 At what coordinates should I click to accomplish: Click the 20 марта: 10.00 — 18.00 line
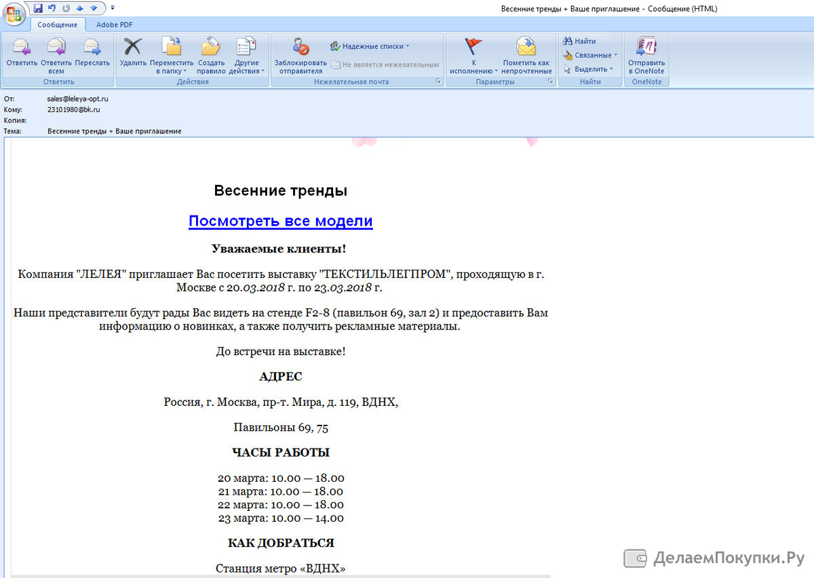click(x=281, y=478)
